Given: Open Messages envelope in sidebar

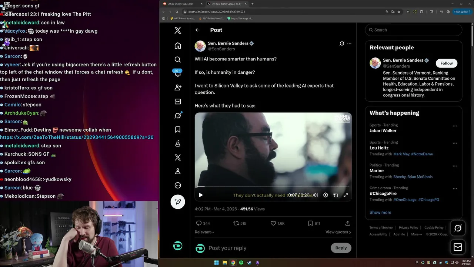Looking at the screenshot, I should pos(178,102).
